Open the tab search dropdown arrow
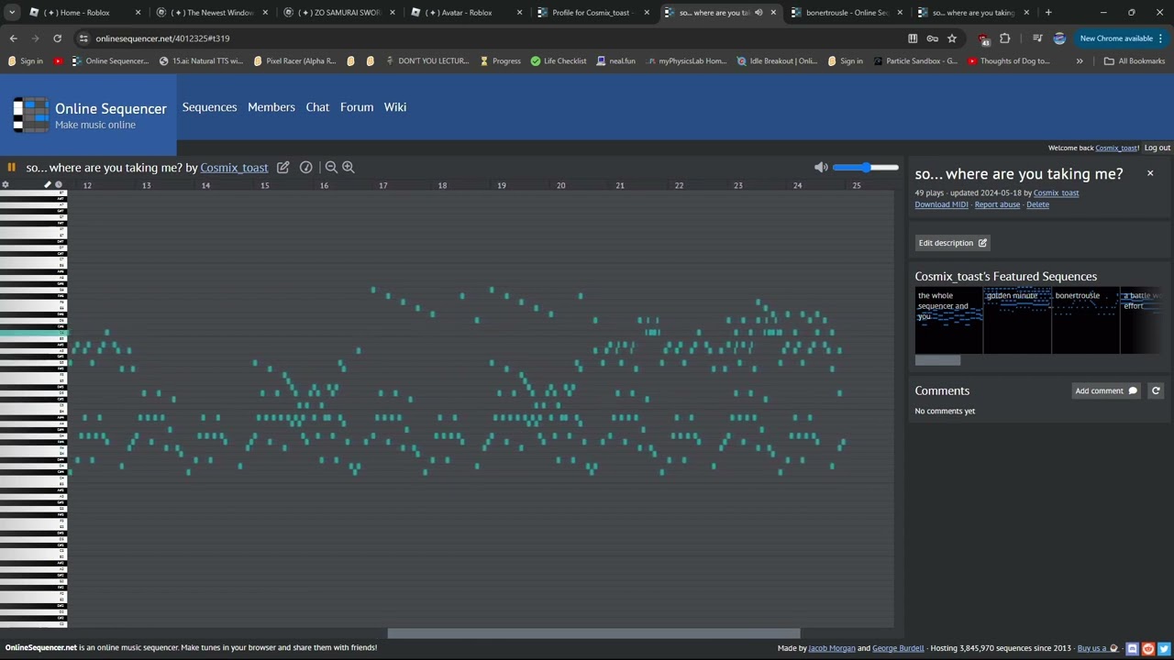This screenshot has width=1174, height=660. click(12, 13)
